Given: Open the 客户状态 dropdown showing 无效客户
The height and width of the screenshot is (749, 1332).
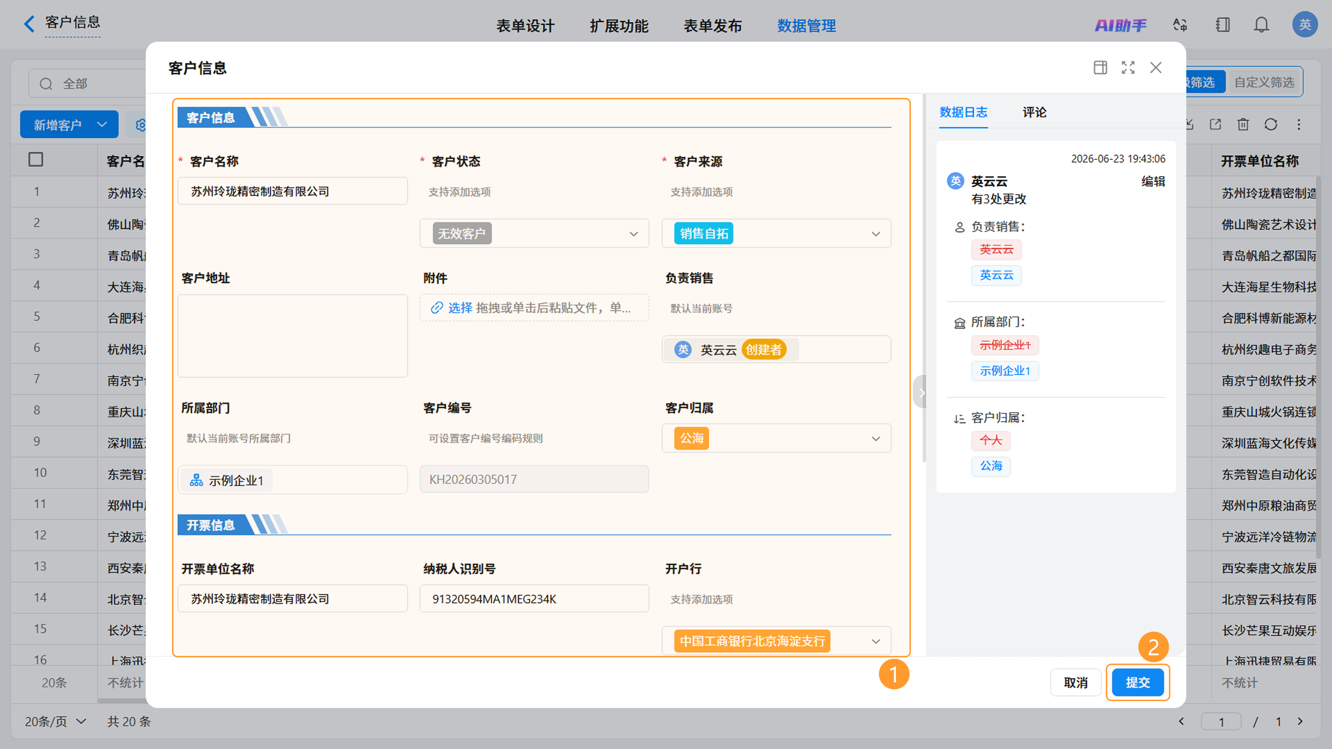Looking at the screenshot, I should 534,233.
